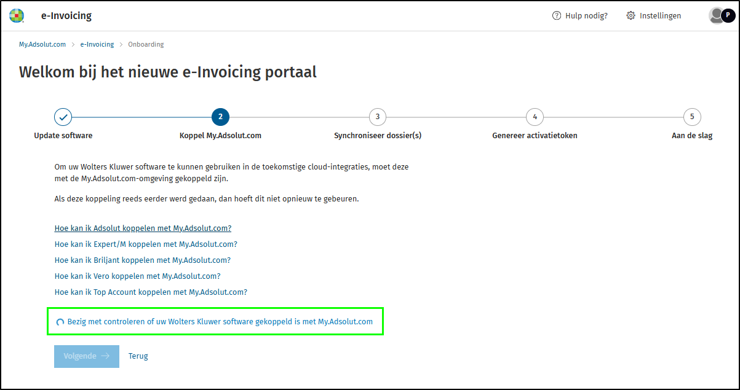Open the Briljant koppelen help link
The image size is (740, 390).
[x=143, y=260]
